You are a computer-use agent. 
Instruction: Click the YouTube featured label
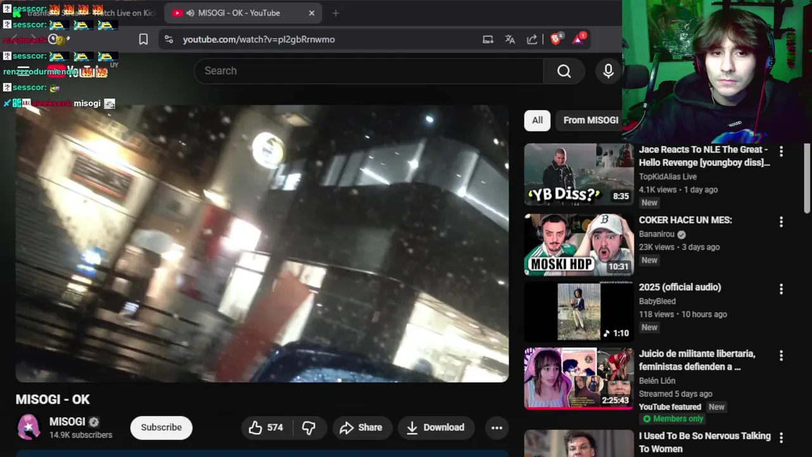[x=670, y=407]
